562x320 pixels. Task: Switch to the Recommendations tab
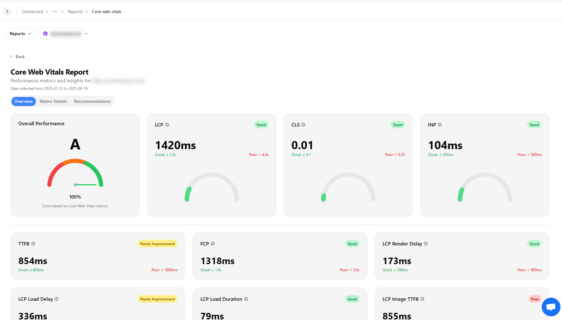92,101
